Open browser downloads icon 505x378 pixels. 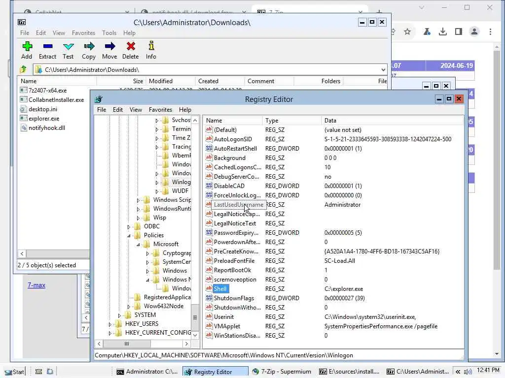point(442,31)
